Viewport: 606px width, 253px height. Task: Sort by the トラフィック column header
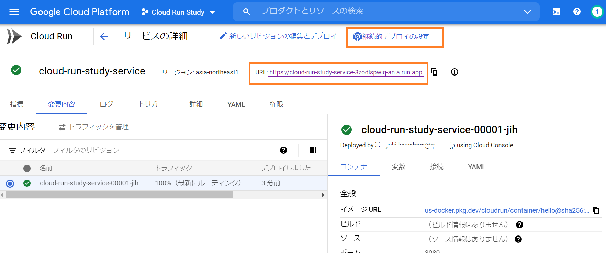174,168
